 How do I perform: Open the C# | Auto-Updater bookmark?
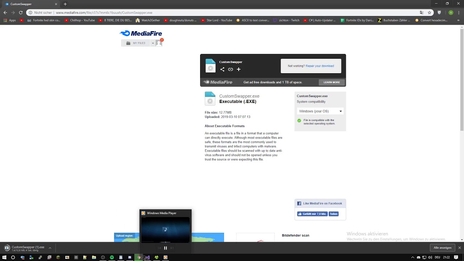319,20
